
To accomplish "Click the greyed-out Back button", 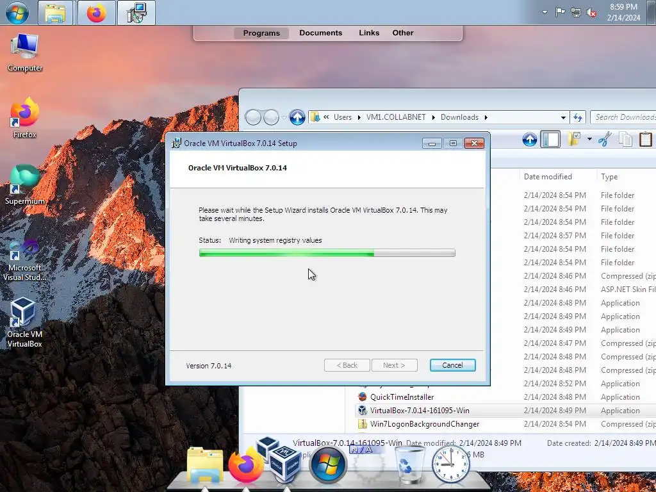I will point(347,365).
